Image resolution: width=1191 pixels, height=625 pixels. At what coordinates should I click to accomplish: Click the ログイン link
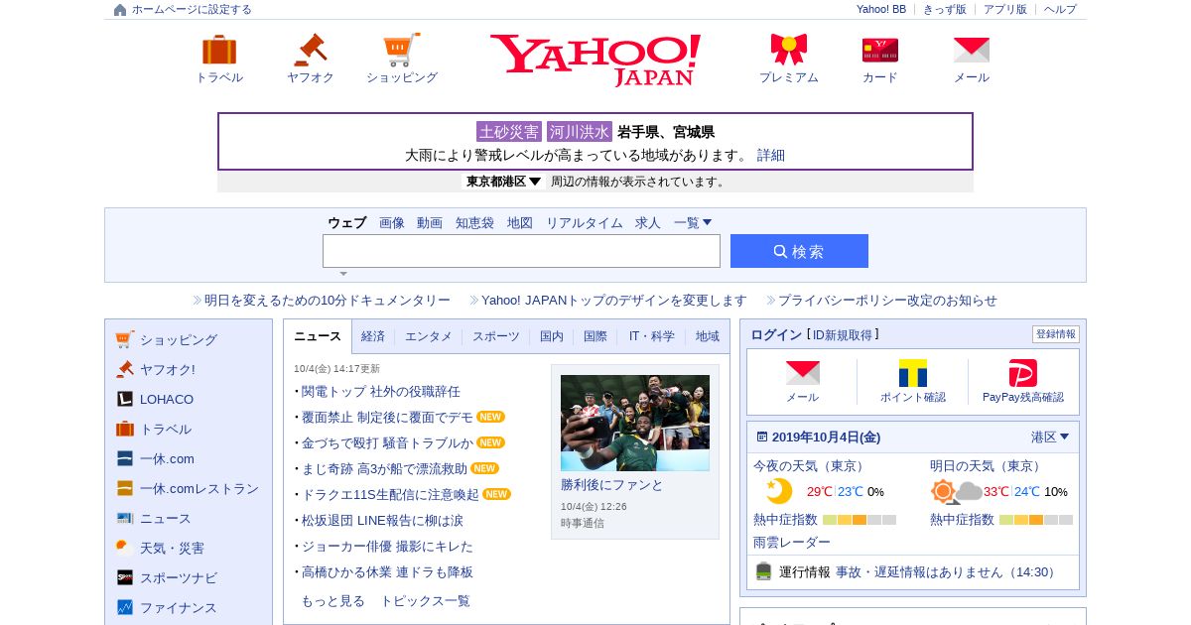click(x=776, y=335)
